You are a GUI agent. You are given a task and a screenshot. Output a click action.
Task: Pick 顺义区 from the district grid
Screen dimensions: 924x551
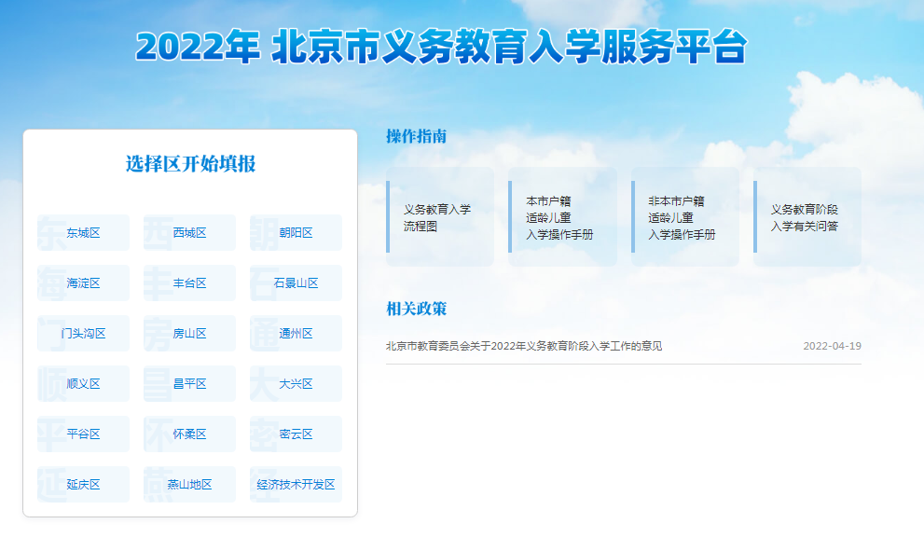[83, 384]
